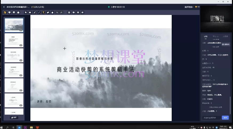Click the trash clear-board icon
The height and width of the screenshot is (129, 233).
[52, 13]
